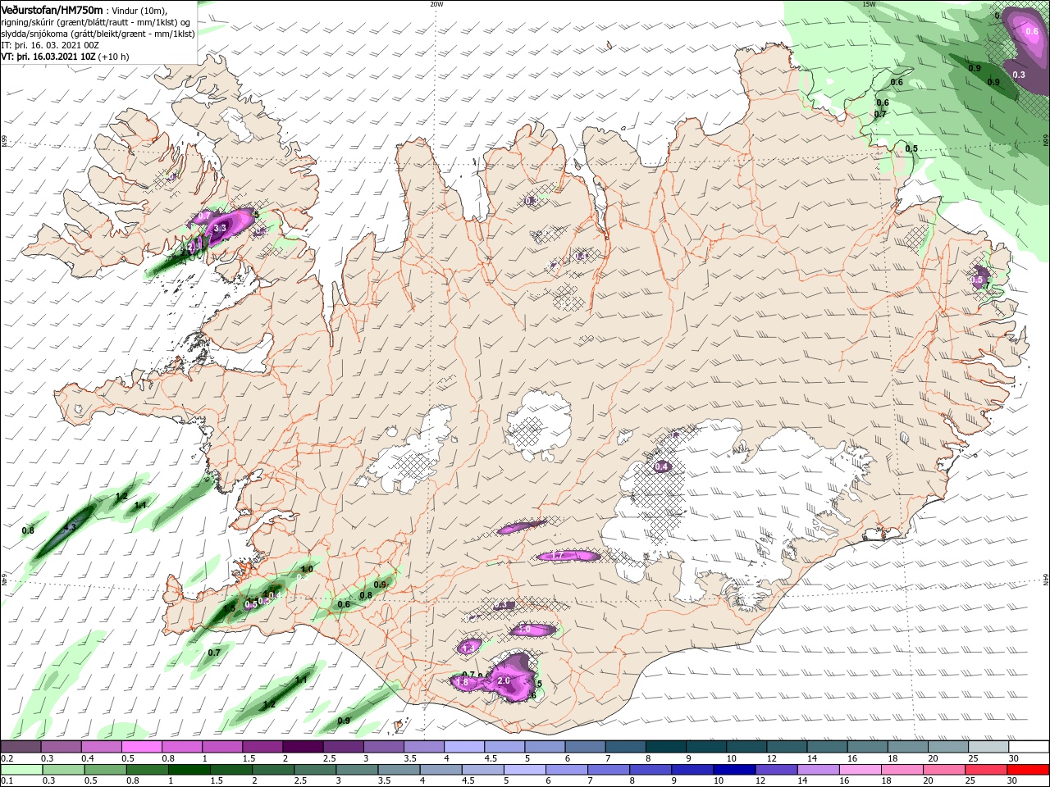Screen dimensions: 1050x787
Task: Click white upper legend swatch after 30
Action: [x=1029, y=747]
